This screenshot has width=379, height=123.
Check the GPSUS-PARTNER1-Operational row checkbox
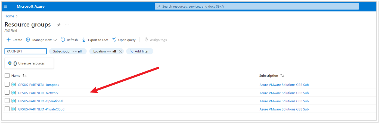click(x=7, y=101)
